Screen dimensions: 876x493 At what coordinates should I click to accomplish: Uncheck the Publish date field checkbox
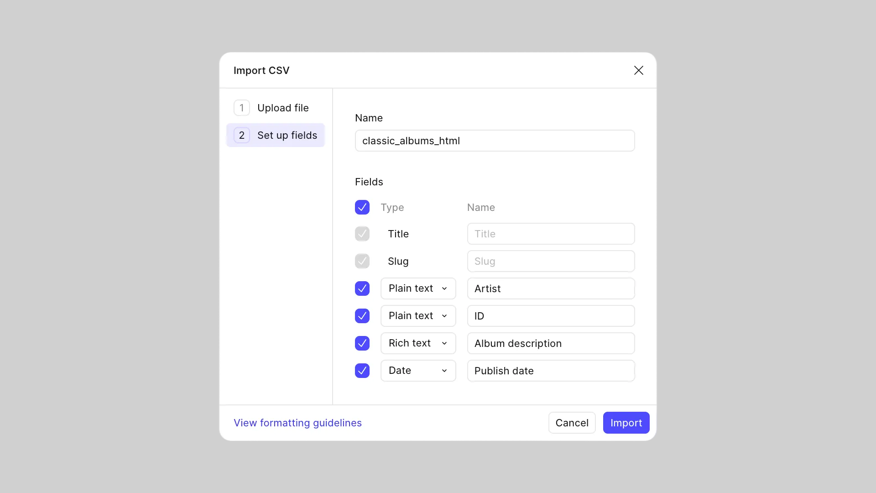point(362,371)
